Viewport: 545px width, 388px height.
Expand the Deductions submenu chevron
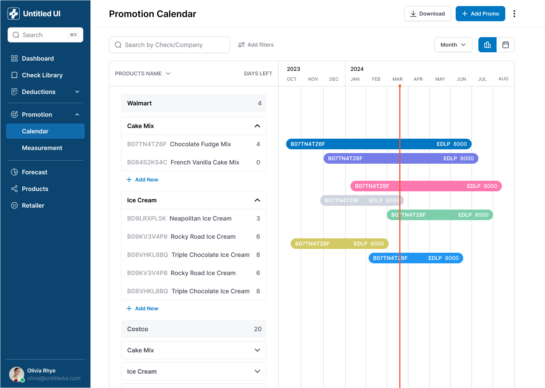point(77,92)
